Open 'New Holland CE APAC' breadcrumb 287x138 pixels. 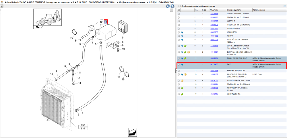16,2
